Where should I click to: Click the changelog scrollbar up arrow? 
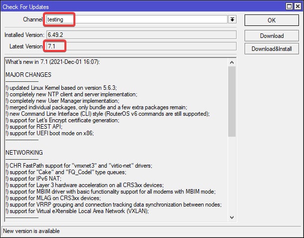point(232,62)
